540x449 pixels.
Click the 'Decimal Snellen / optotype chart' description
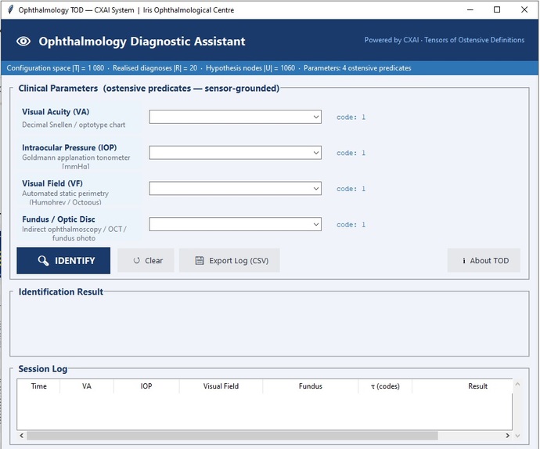click(x=74, y=125)
